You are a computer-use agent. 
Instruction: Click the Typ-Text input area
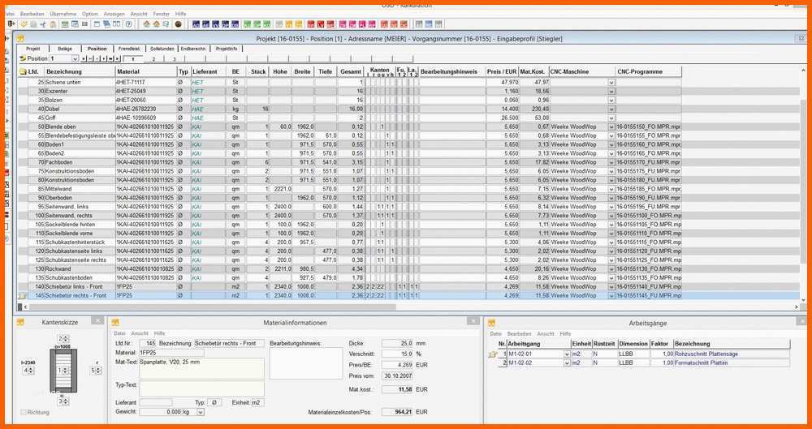[x=202, y=389]
